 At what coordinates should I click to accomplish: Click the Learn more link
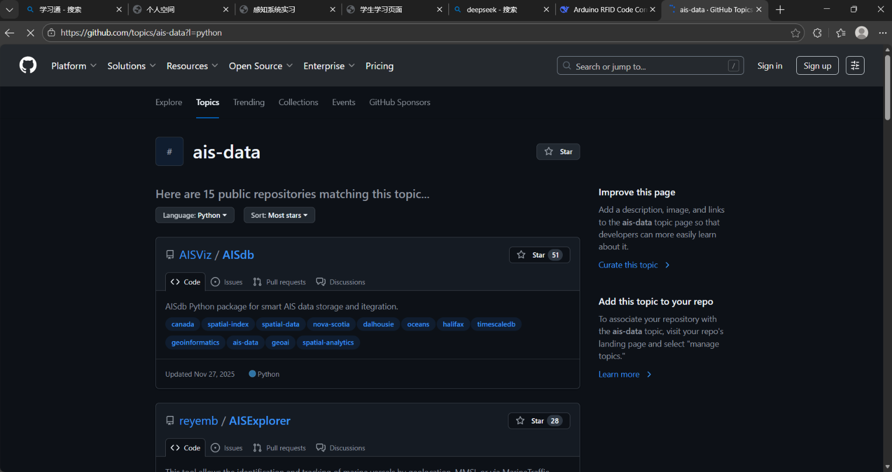[625, 374]
